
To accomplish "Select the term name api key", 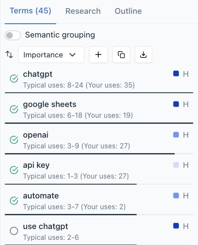I will click(x=36, y=165).
